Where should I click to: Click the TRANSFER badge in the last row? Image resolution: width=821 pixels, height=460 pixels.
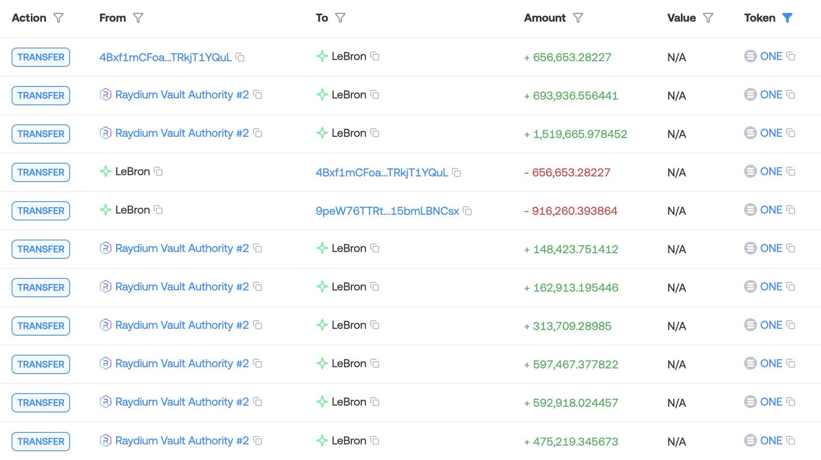pyautogui.click(x=41, y=441)
